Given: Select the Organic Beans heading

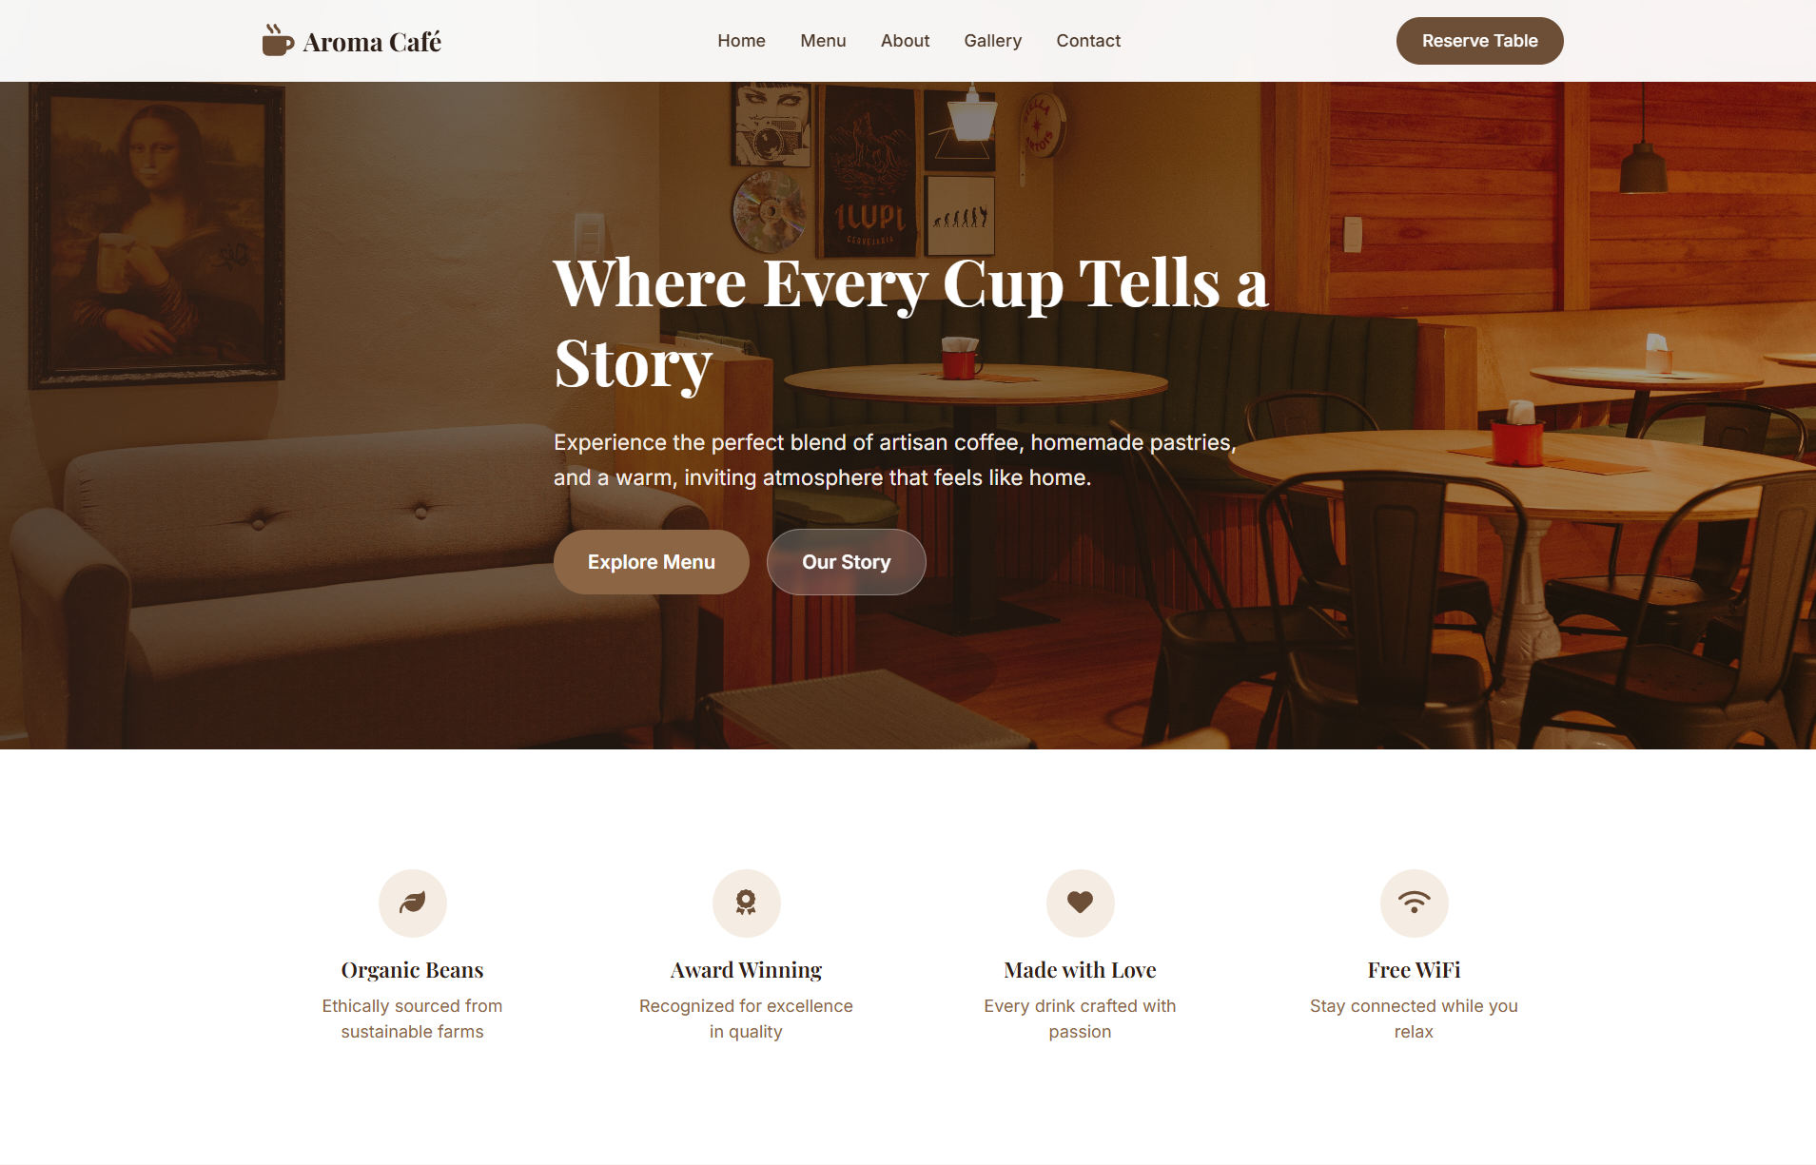Looking at the screenshot, I should (x=413, y=970).
